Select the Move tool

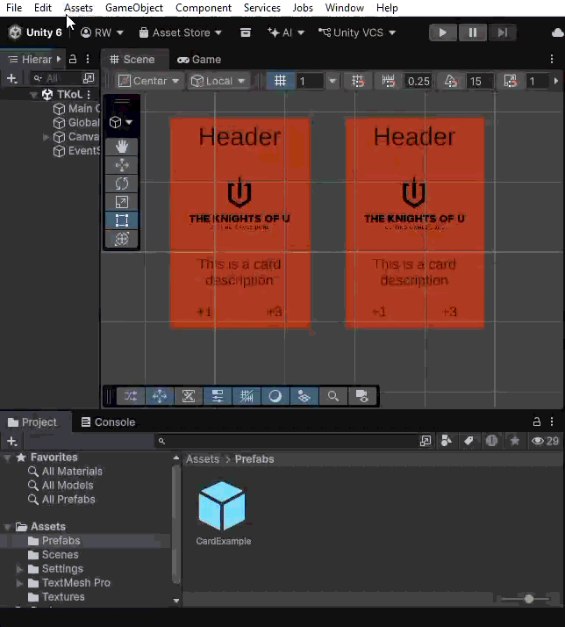coord(122,165)
